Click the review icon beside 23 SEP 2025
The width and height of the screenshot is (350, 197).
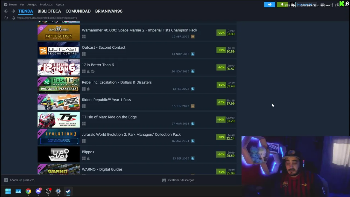(x=192, y=158)
